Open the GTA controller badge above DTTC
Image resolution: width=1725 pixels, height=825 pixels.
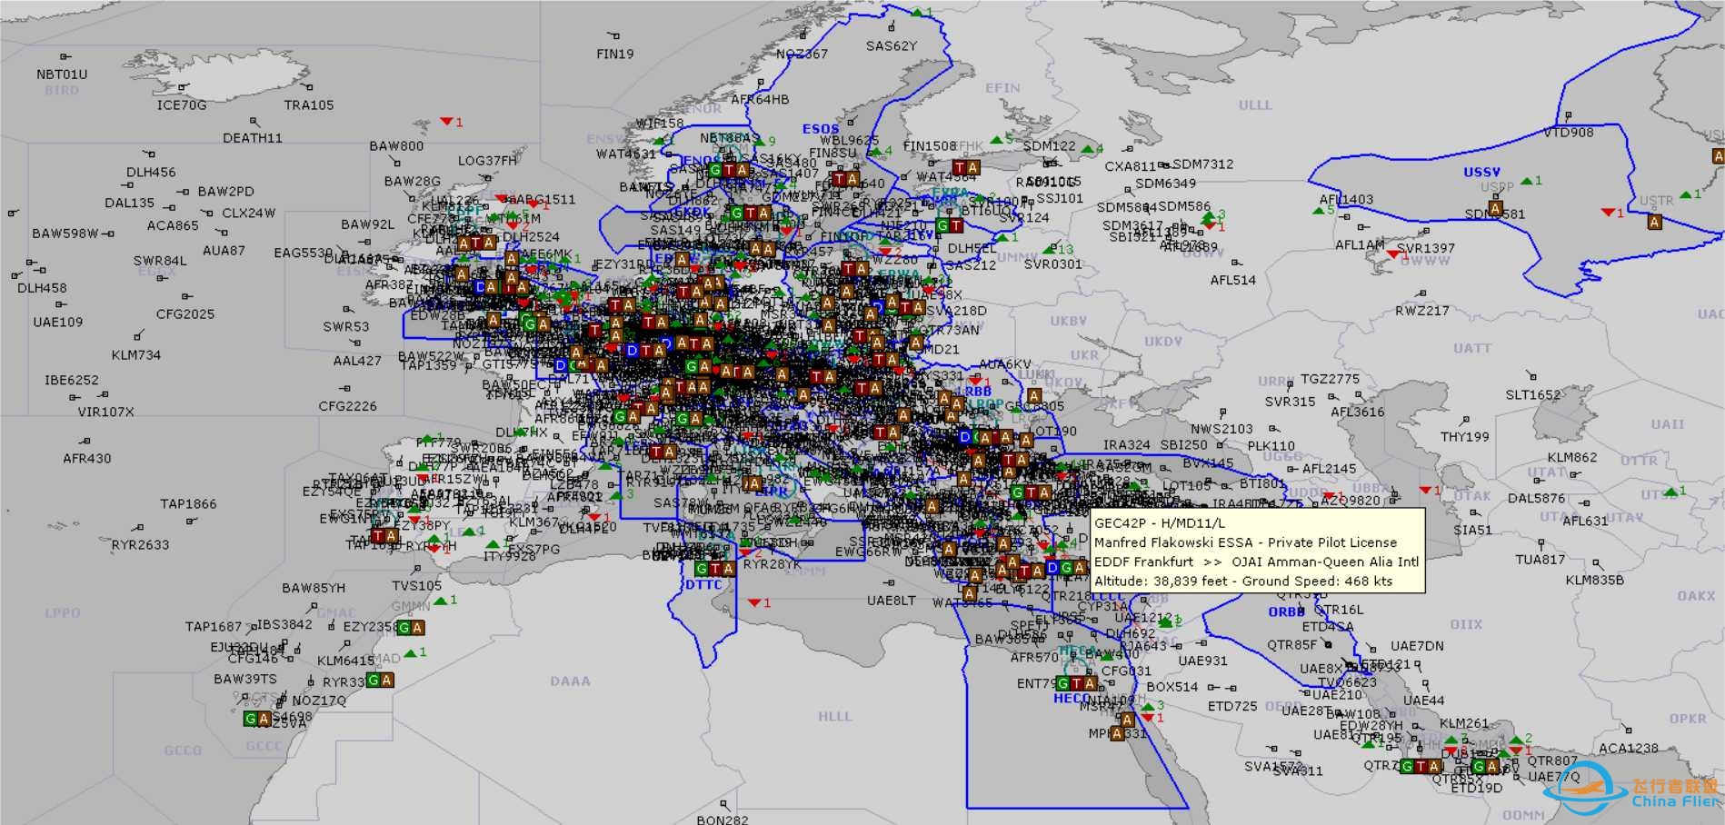click(715, 569)
